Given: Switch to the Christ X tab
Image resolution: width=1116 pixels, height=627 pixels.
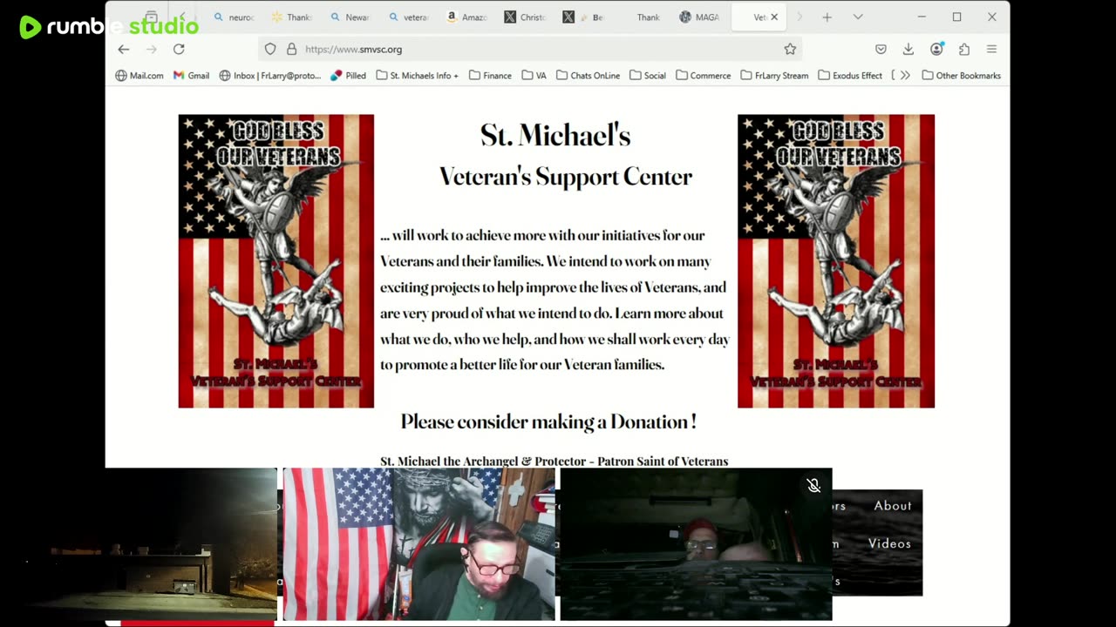Looking at the screenshot, I should [x=526, y=17].
